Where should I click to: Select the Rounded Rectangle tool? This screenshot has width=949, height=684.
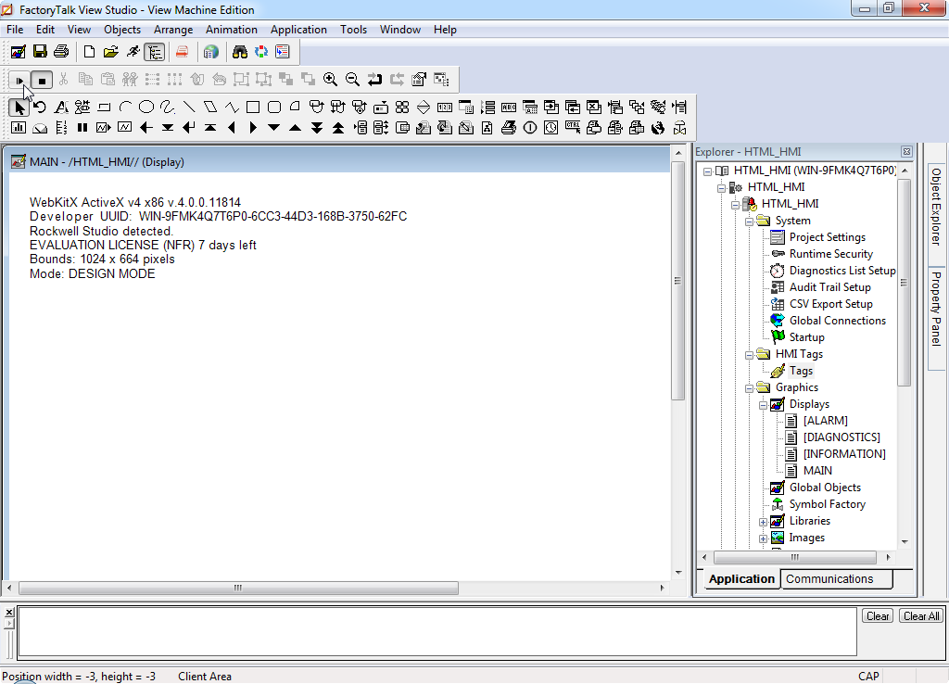(274, 108)
